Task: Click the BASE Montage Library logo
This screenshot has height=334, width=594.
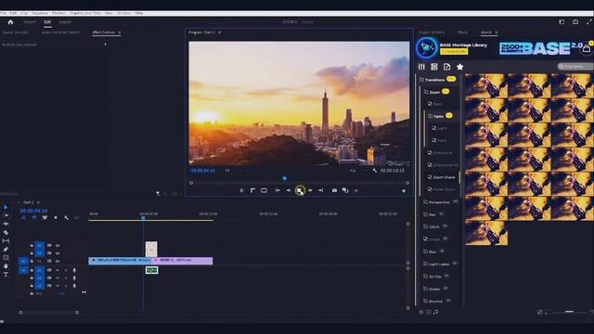Action: [427, 48]
